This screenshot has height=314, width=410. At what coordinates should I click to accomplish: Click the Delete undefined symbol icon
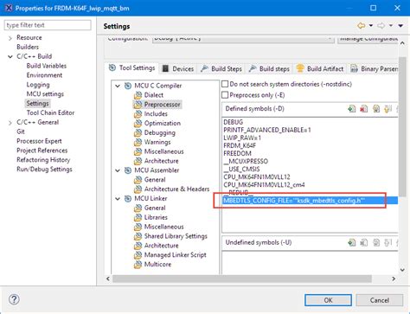tap(364, 243)
